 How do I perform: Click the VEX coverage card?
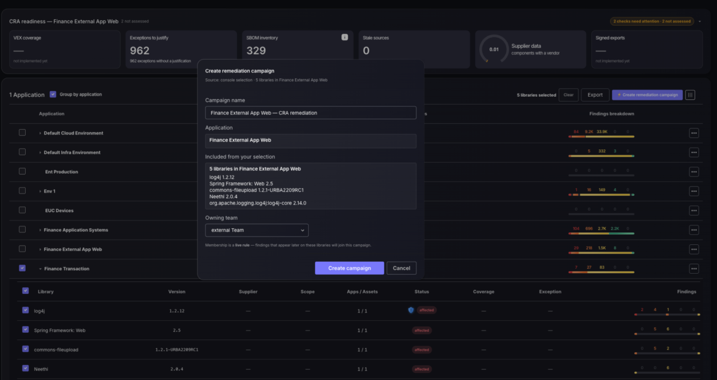pyautogui.click(x=65, y=50)
